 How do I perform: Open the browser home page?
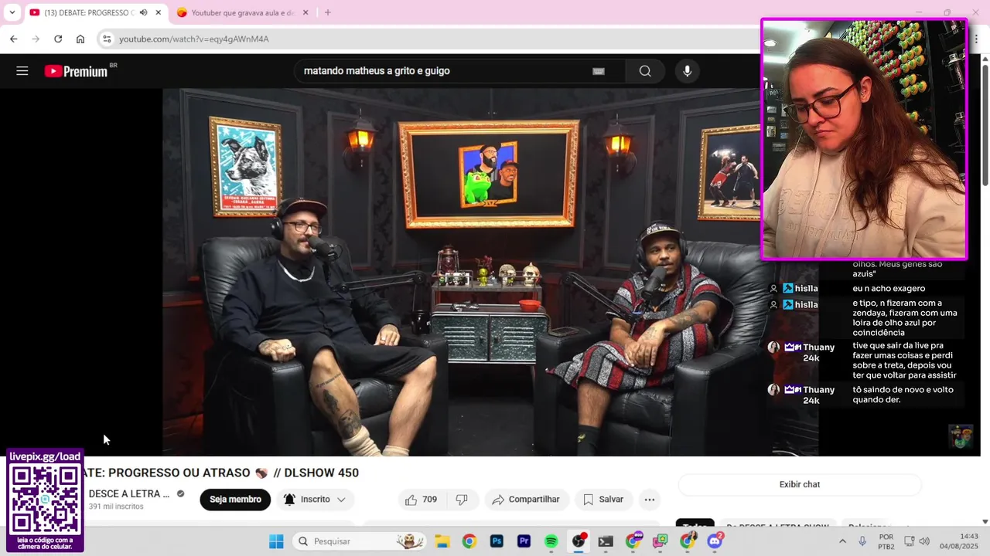80,39
